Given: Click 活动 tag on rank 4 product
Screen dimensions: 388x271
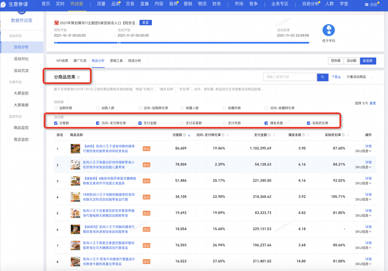Looking at the screenshot, I should [146, 197].
